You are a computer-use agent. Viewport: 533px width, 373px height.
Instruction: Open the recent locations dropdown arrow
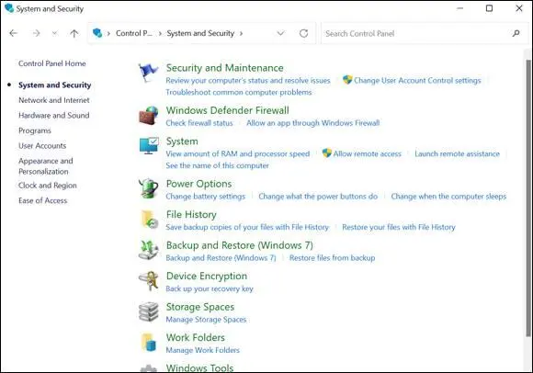tap(55, 33)
